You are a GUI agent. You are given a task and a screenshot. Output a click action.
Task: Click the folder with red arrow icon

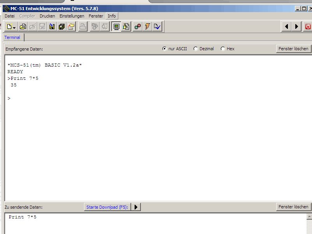pos(71,26)
